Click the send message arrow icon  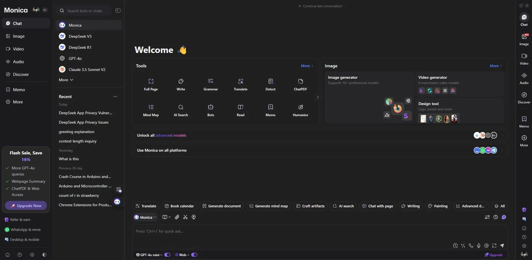click(502, 246)
